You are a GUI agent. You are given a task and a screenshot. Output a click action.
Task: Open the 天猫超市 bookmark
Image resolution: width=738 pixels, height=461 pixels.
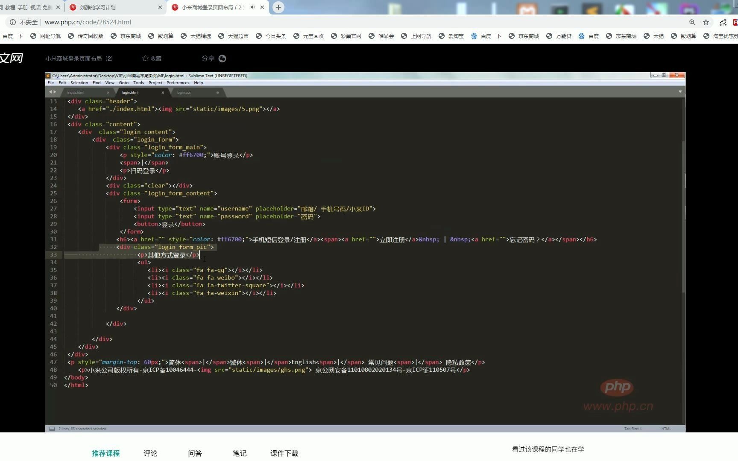[x=234, y=36]
